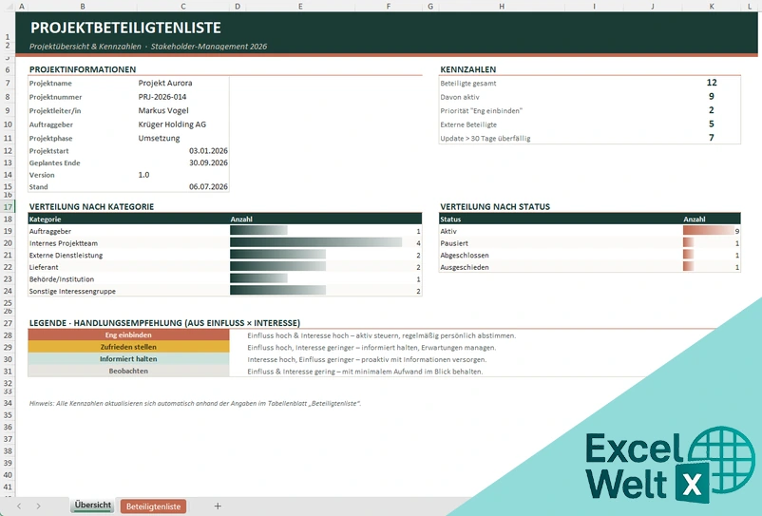Viewport: 762px width, 516px height.
Task: Click the Kategorie column header
Action: (46, 220)
